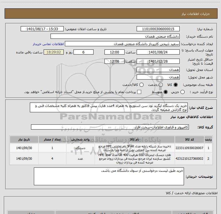221x214 pixels.
Task: Click the quantity cell showing 1
Action: (52, 148)
